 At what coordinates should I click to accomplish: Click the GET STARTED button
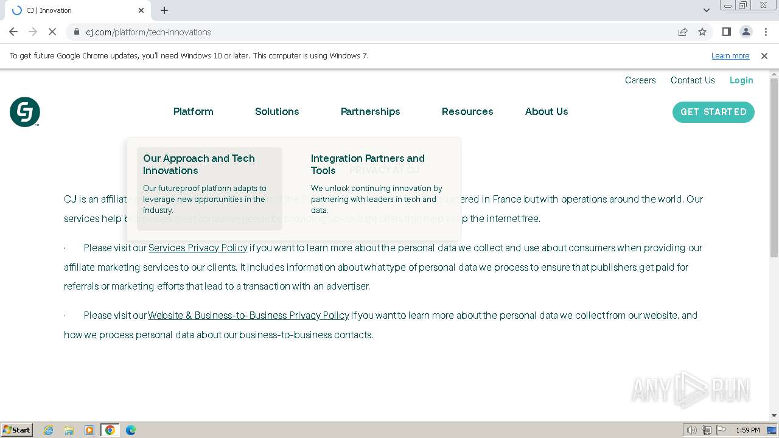coord(713,112)
